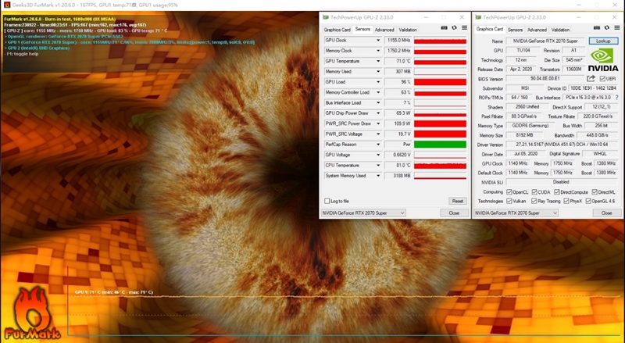Toggle OpenCL checkbox

(x=509, y=192)
